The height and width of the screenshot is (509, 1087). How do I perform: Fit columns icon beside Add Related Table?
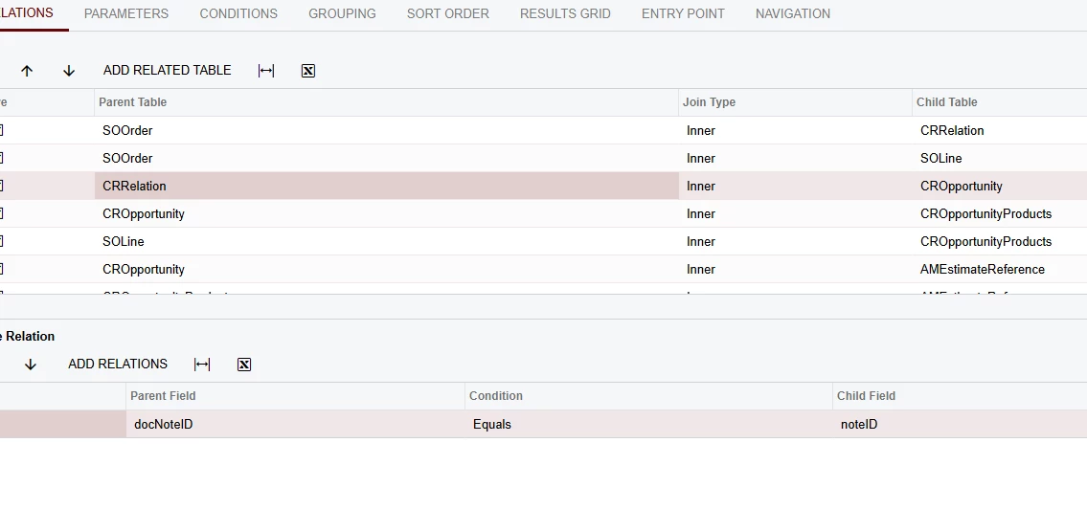click(266, 71)
